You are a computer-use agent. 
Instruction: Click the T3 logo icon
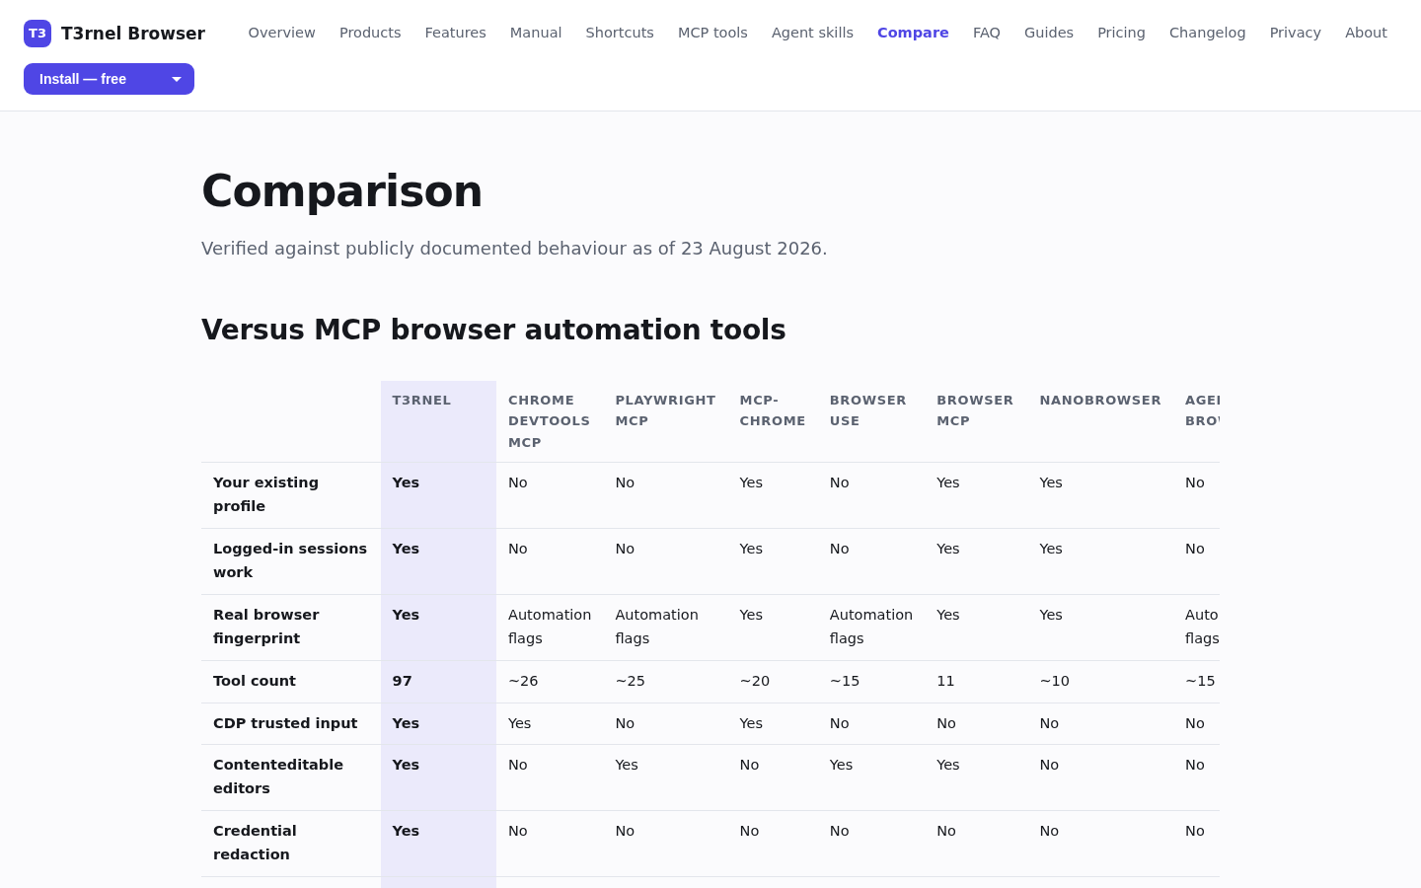point(37,34)
